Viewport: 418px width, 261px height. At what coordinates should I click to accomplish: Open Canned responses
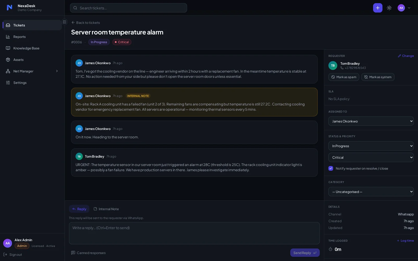88,253
